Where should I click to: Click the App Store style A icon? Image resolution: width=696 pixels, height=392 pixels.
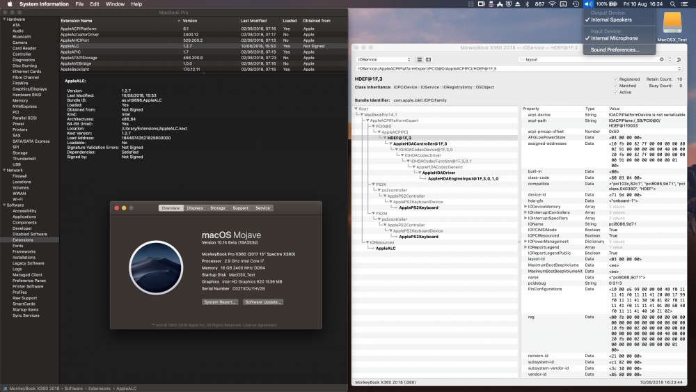pos(500,4)
